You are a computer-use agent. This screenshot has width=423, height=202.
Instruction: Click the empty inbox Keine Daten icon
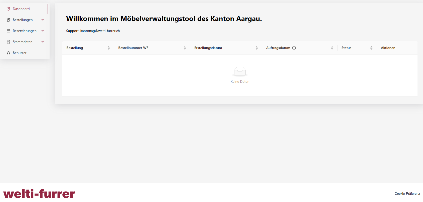240,71
